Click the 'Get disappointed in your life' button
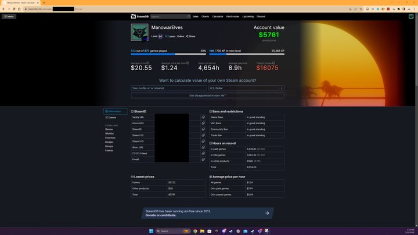Viewport: 418px width, 235px height. [x=207, y=95]
